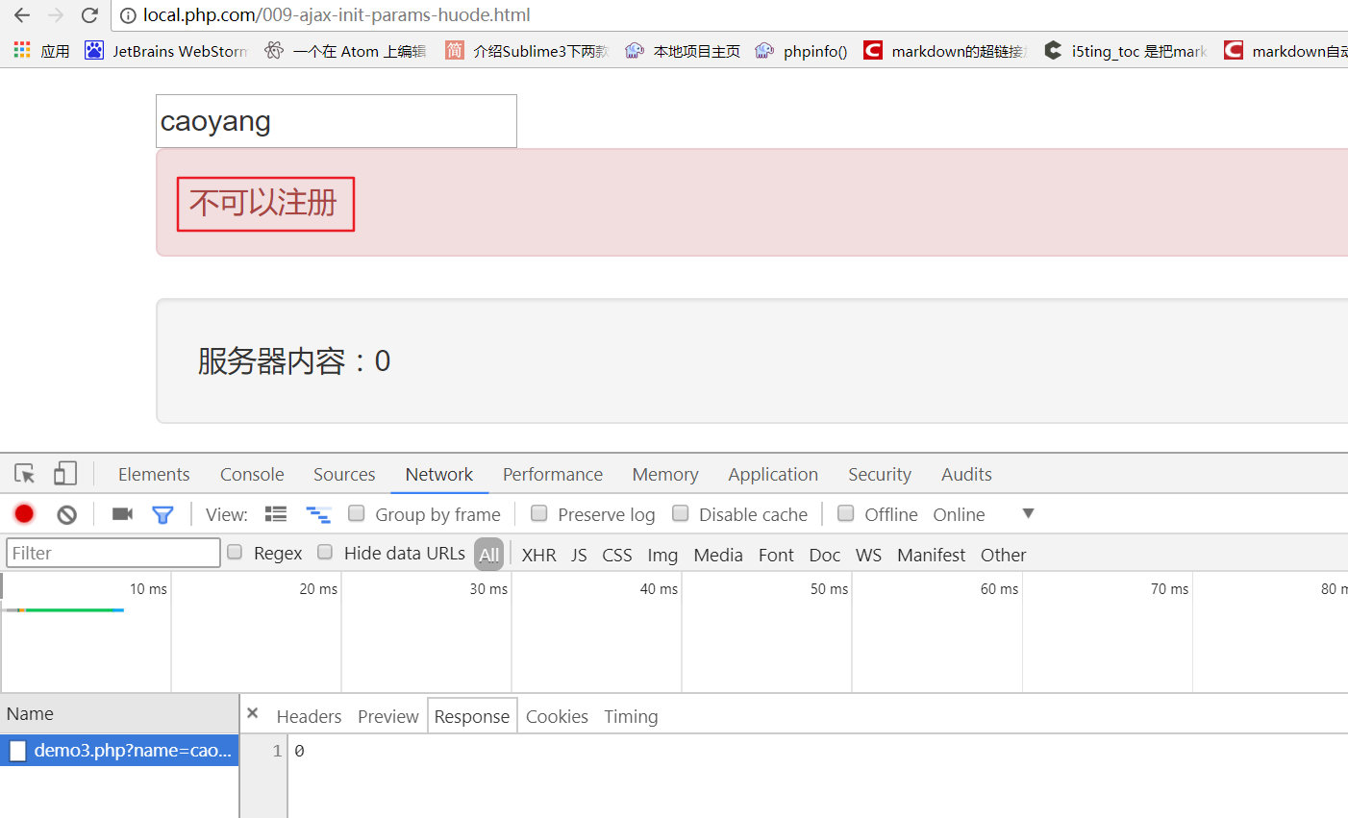Select the demo3.php request row
Screen dimensions: 1348x818
(x=119, y=750)
